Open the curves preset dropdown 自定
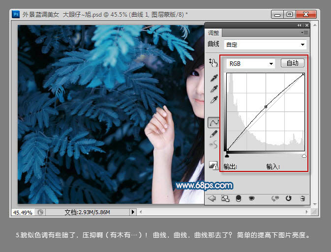331x252 pixels. coord(265,45)
